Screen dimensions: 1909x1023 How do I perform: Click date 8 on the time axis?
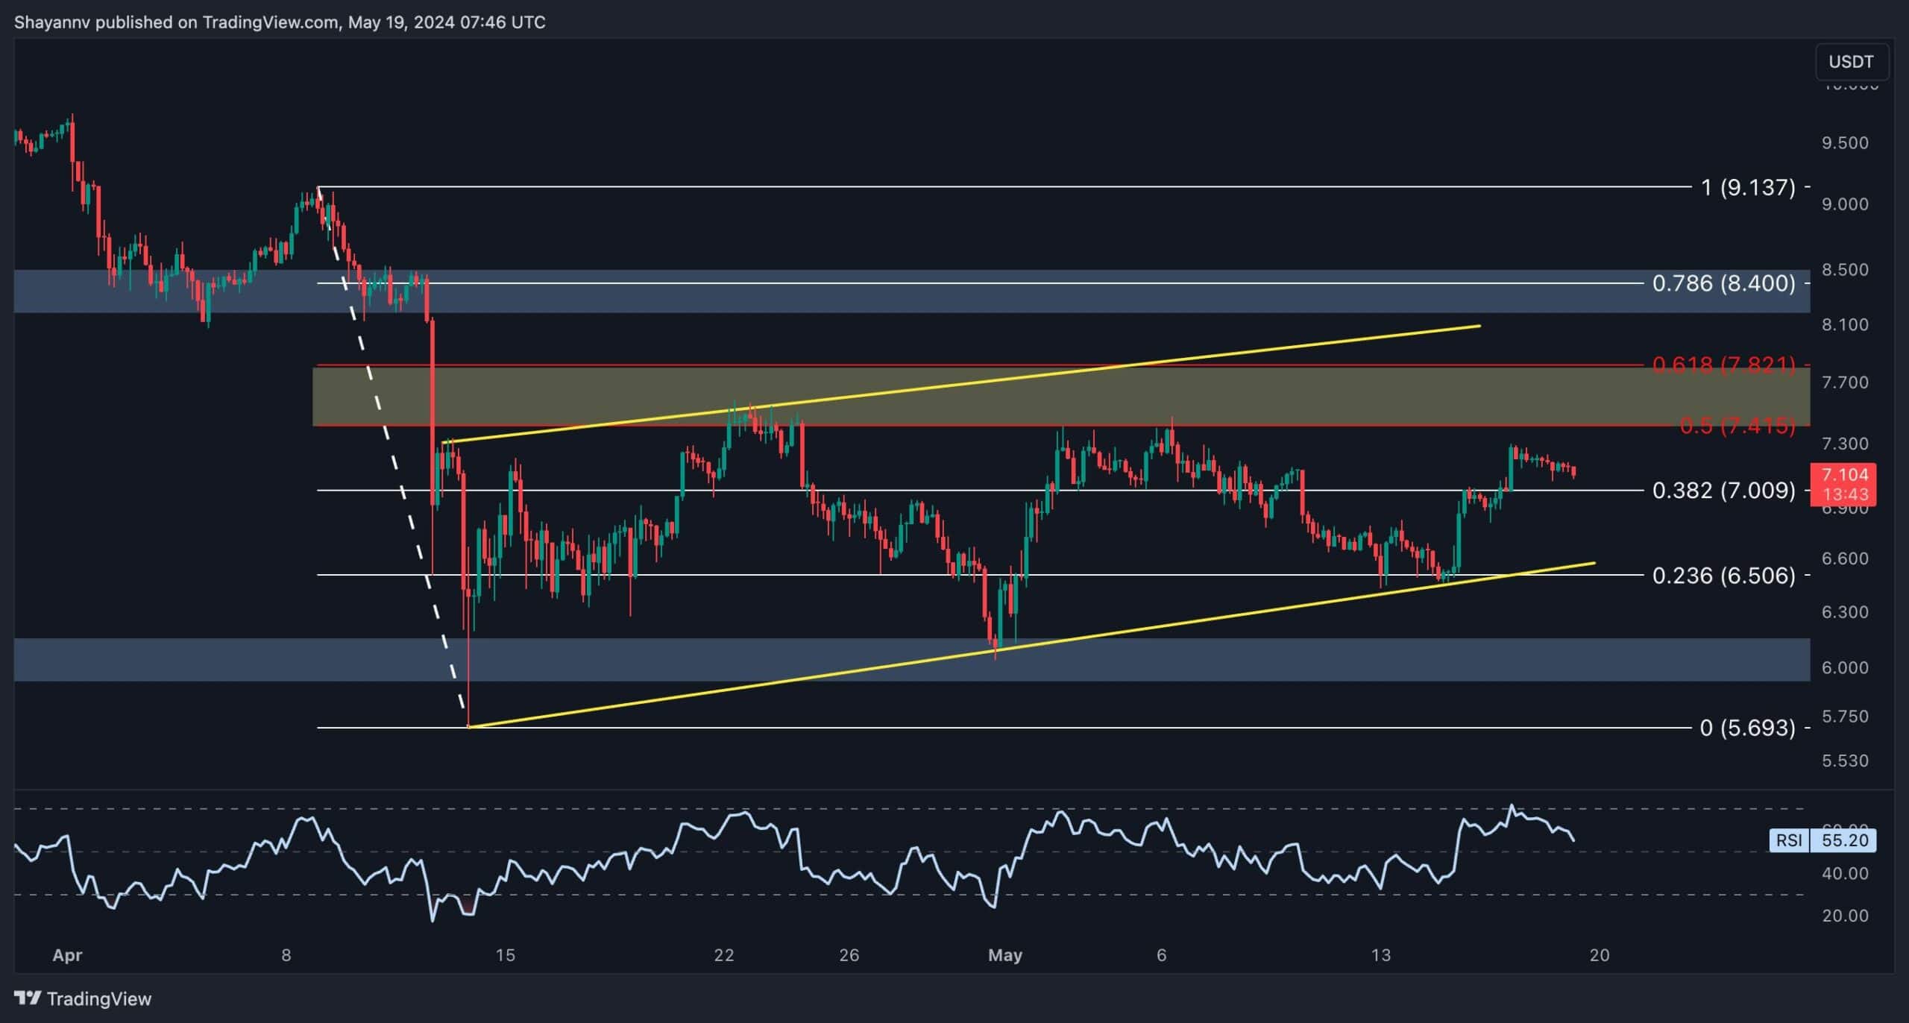[286, 955]
